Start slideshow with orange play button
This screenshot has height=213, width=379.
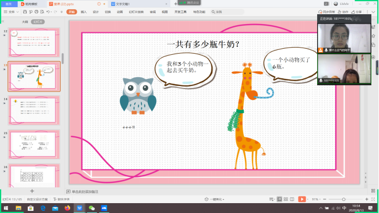(x=302, y=199)
